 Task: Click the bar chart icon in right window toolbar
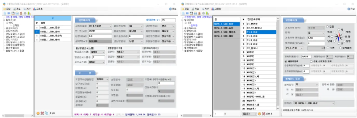207,13
